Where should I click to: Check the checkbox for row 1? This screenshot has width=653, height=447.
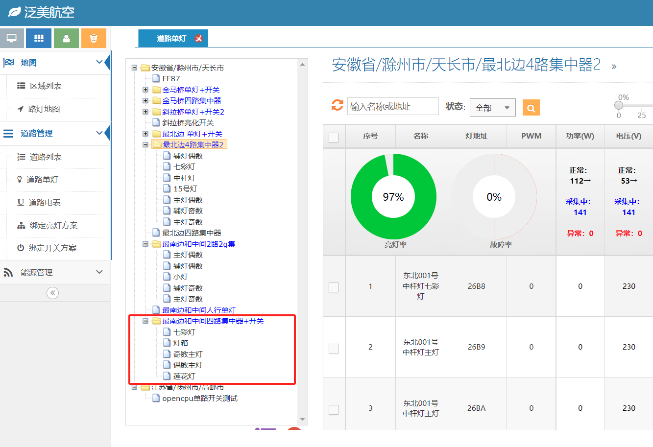point(334,287)
